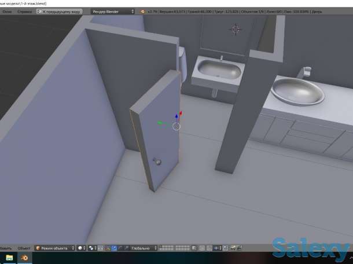Expand the Render Blender engine dropdown
Image resolution: width=353 pixels, height=264 pixels.
112,11
